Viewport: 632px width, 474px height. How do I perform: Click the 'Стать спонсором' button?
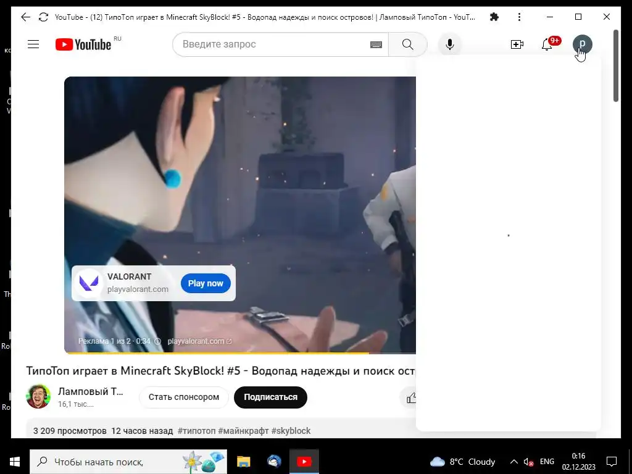tap(184, 397)
